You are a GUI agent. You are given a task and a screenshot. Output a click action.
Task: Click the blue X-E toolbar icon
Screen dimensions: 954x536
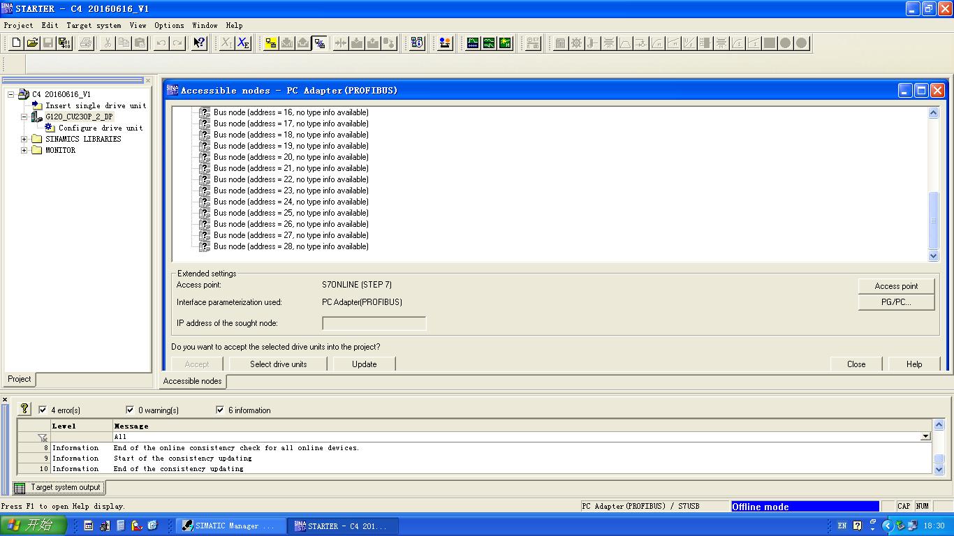243,43
